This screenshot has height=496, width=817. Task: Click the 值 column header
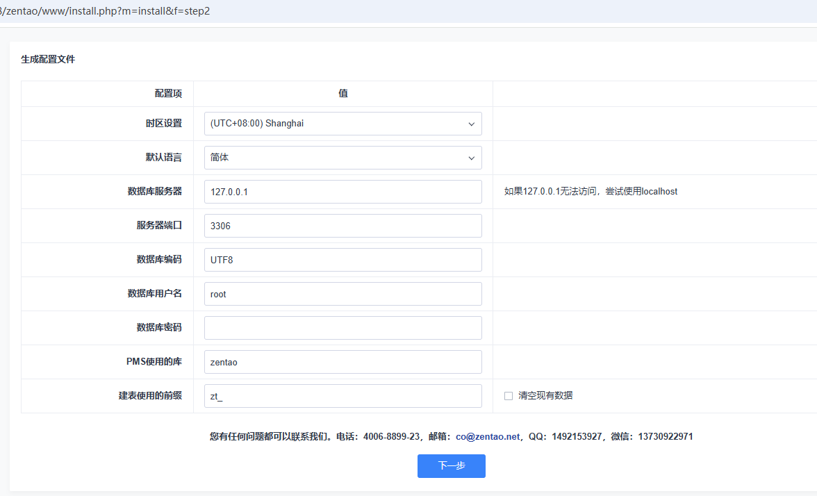pyautogui.click(x=343, y=93)
